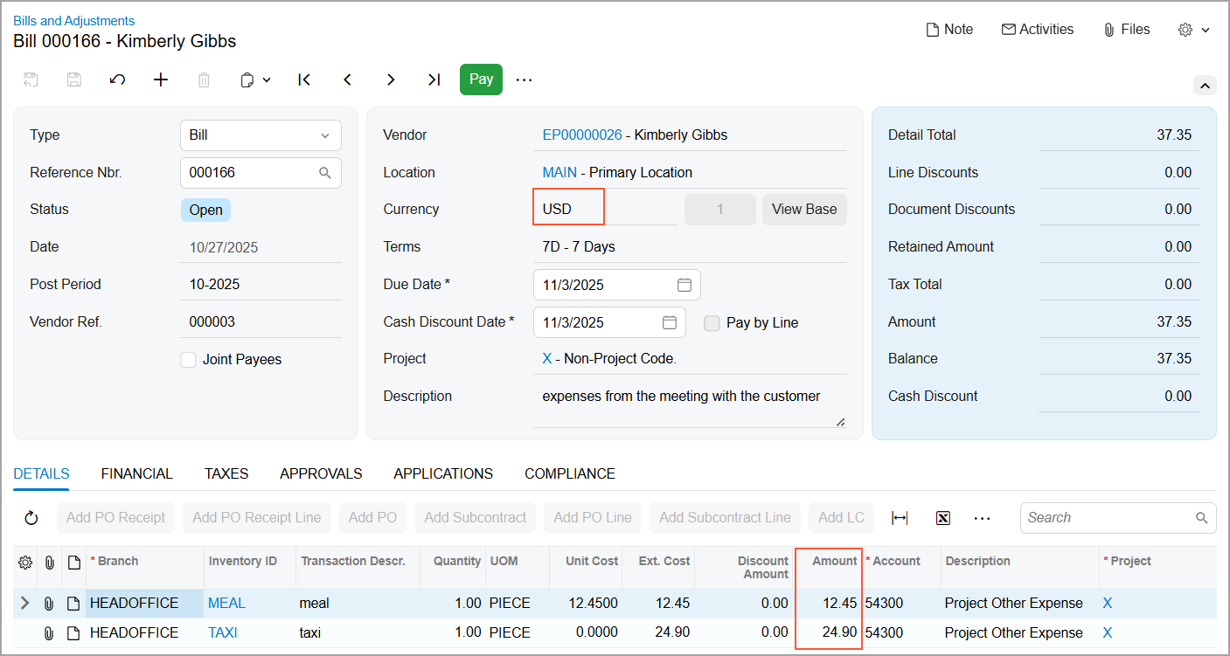Go to the first record

304,79
